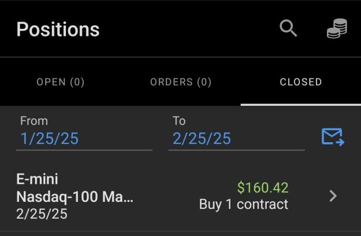Click the From field label
This screenshot has height=236, width=361.
pos(34,121)
